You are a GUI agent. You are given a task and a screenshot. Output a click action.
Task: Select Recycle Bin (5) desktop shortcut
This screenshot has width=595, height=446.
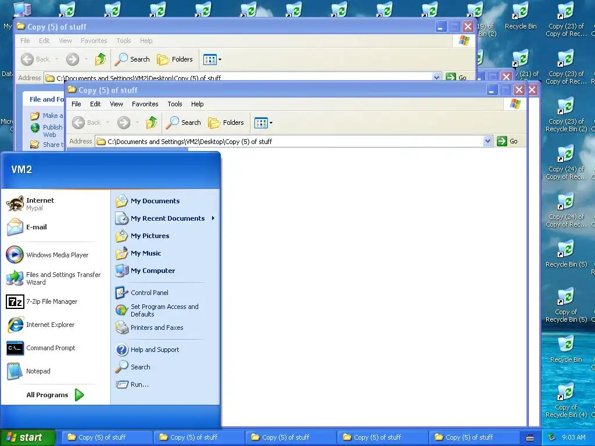[566, 253]
